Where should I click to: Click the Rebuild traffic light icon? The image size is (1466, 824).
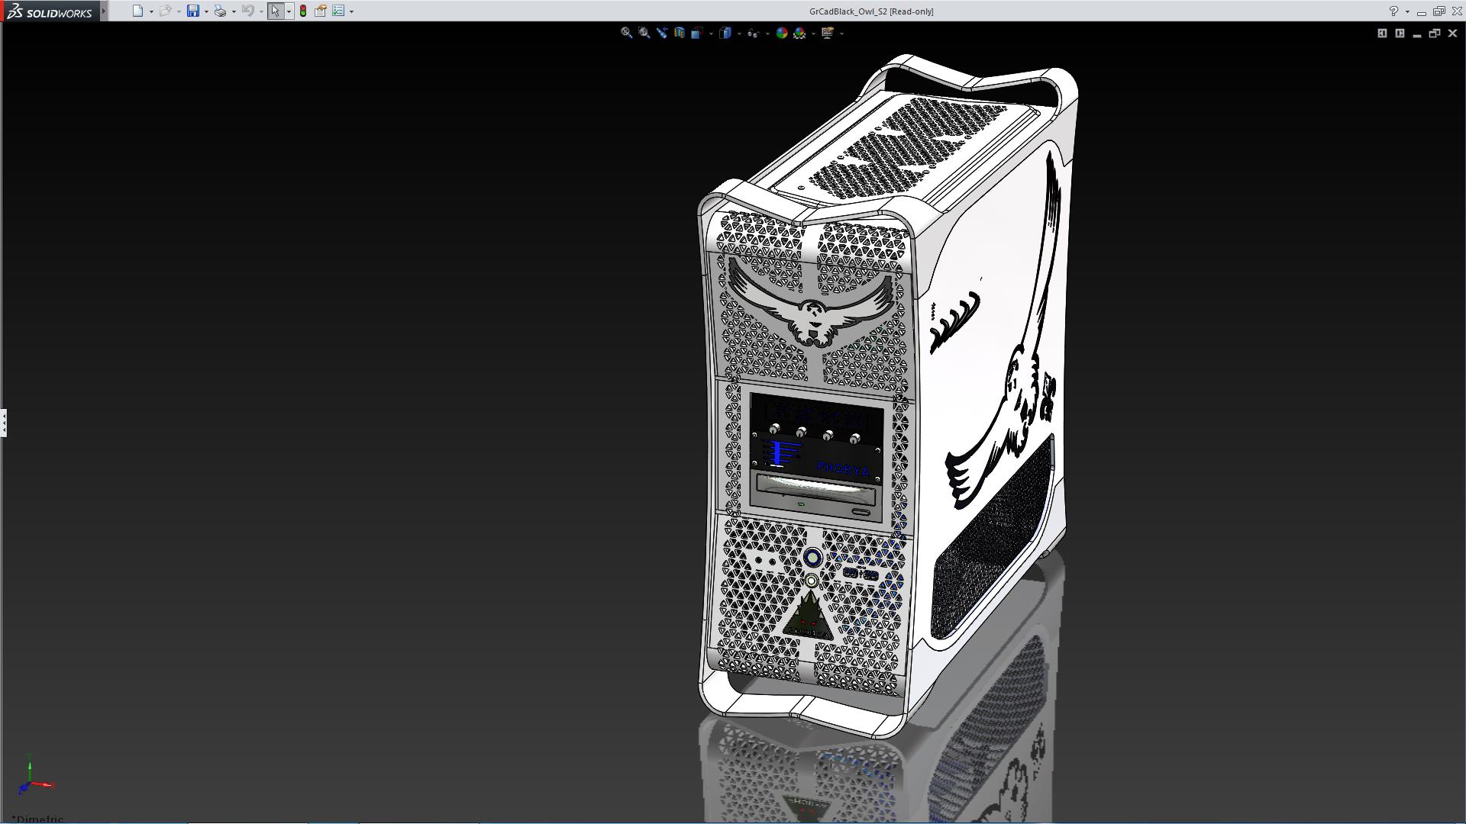pyautogui.click(x=303, y=11)
